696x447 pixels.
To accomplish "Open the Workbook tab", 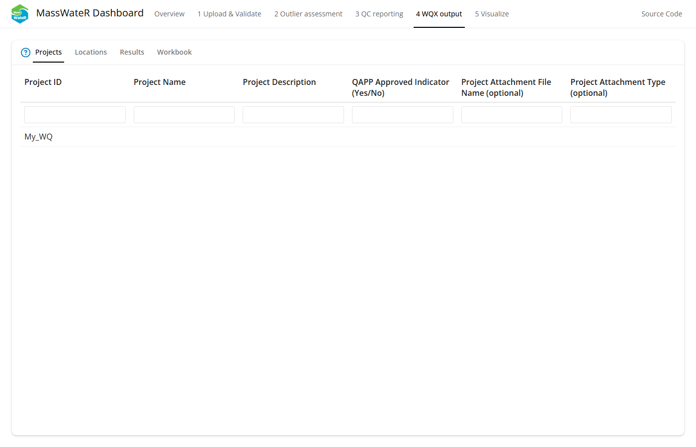I will tap(174, 52).
